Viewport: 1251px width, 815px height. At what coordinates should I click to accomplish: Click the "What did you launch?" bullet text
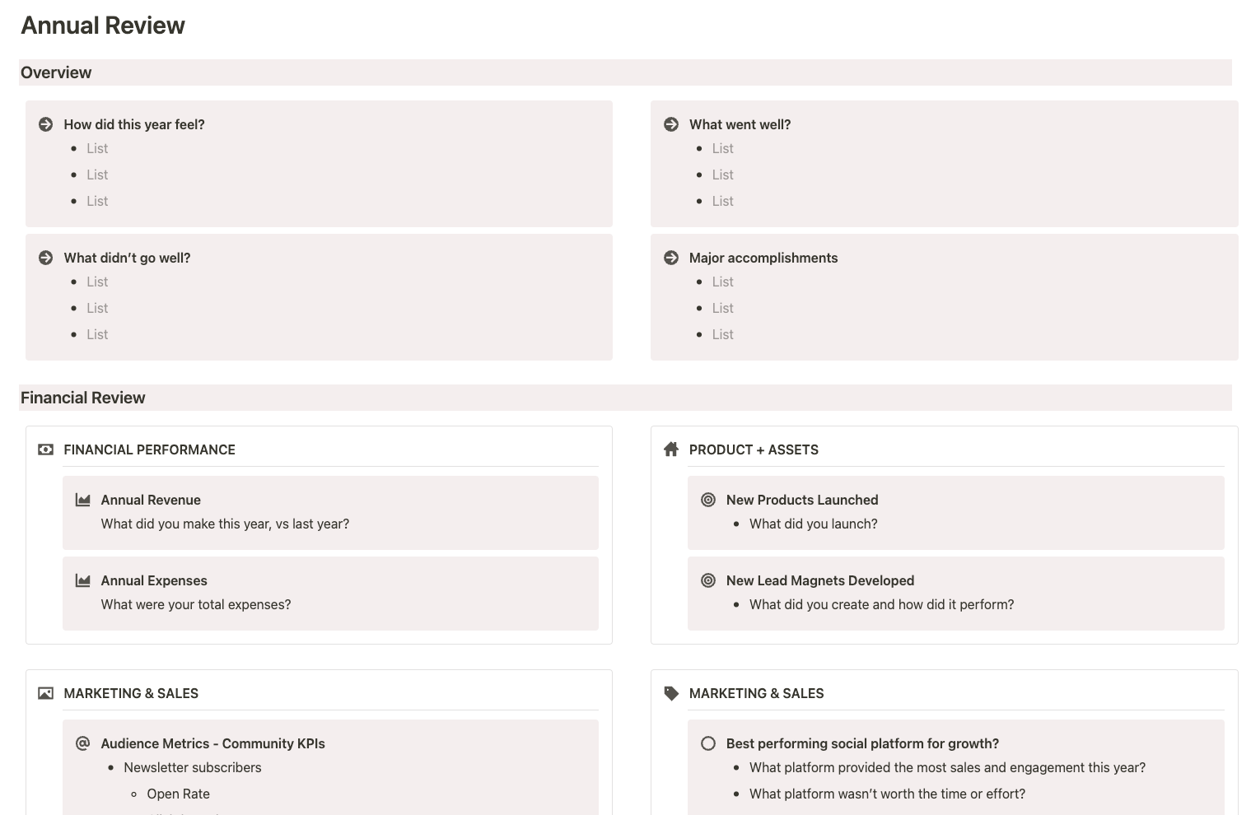click(813, 524)
